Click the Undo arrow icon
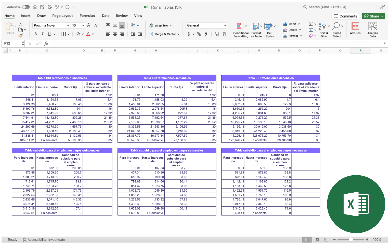 (x=57, y=7)
